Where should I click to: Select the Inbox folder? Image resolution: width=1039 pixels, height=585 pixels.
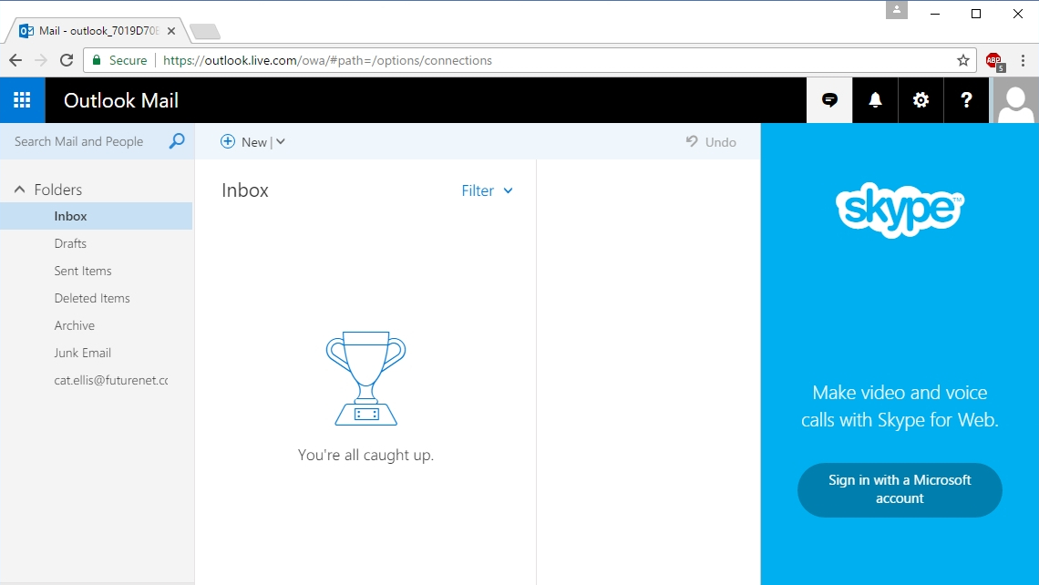click(96, 216)
